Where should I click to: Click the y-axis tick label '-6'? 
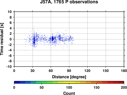[x=10, y=56]
